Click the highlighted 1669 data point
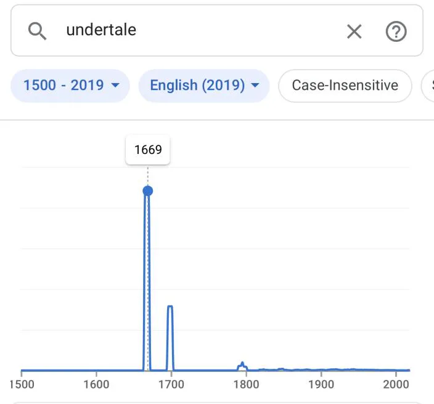The image size is (434, 404). pos(147,191)
